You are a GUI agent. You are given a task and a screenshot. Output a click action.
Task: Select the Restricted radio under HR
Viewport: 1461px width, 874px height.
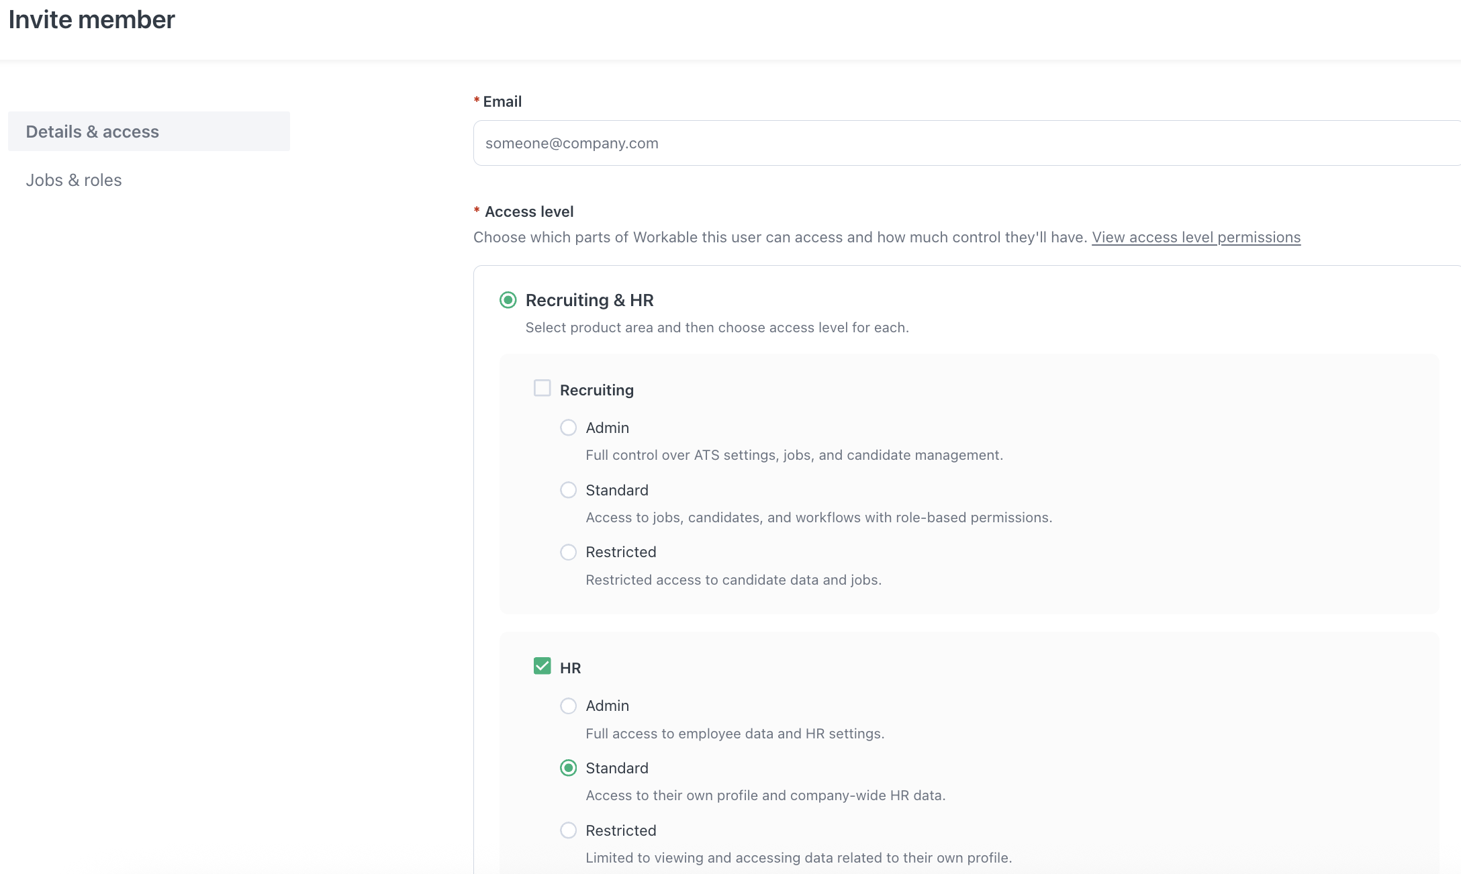tap(569, 830)
